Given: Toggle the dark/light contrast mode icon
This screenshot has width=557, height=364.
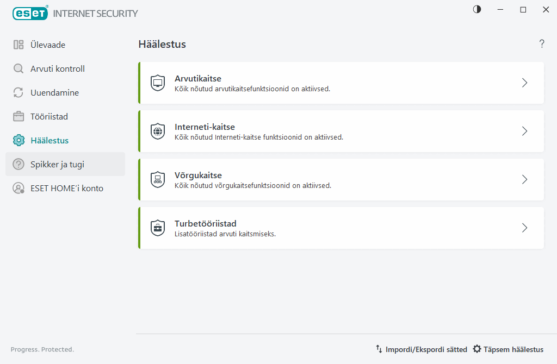Looking at the screenshot, I should click(477, 10).
